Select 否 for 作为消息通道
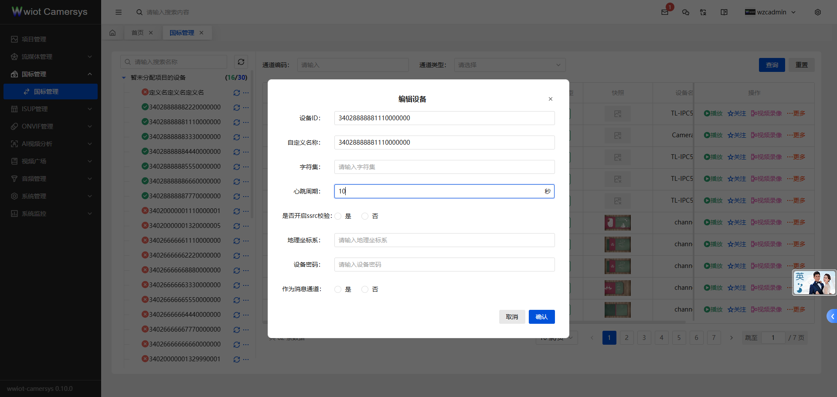This screenshot has height=397, width=837. [x=365, y=289]
